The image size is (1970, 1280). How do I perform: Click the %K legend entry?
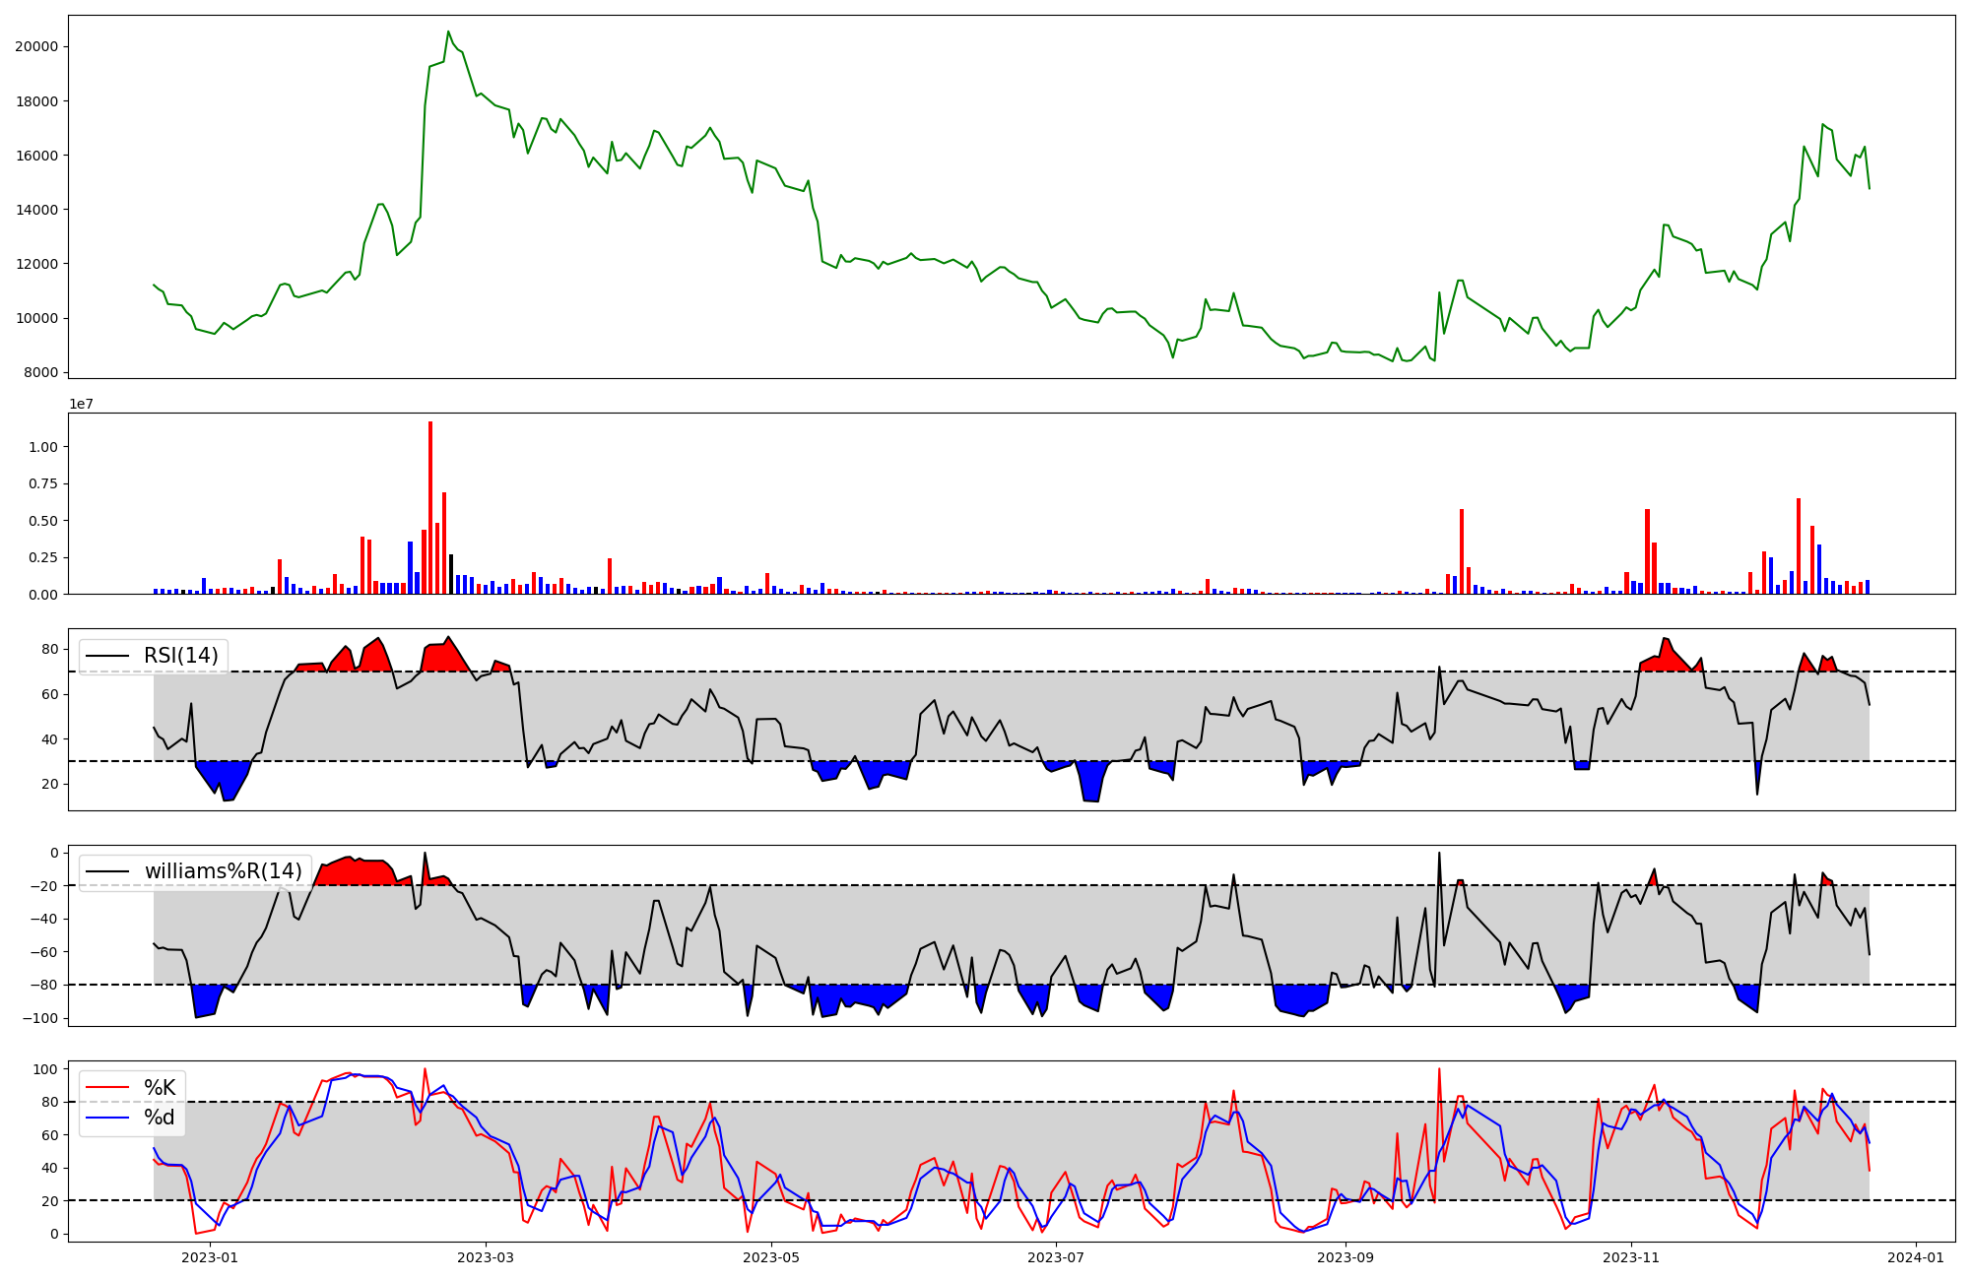point(160,1088)
